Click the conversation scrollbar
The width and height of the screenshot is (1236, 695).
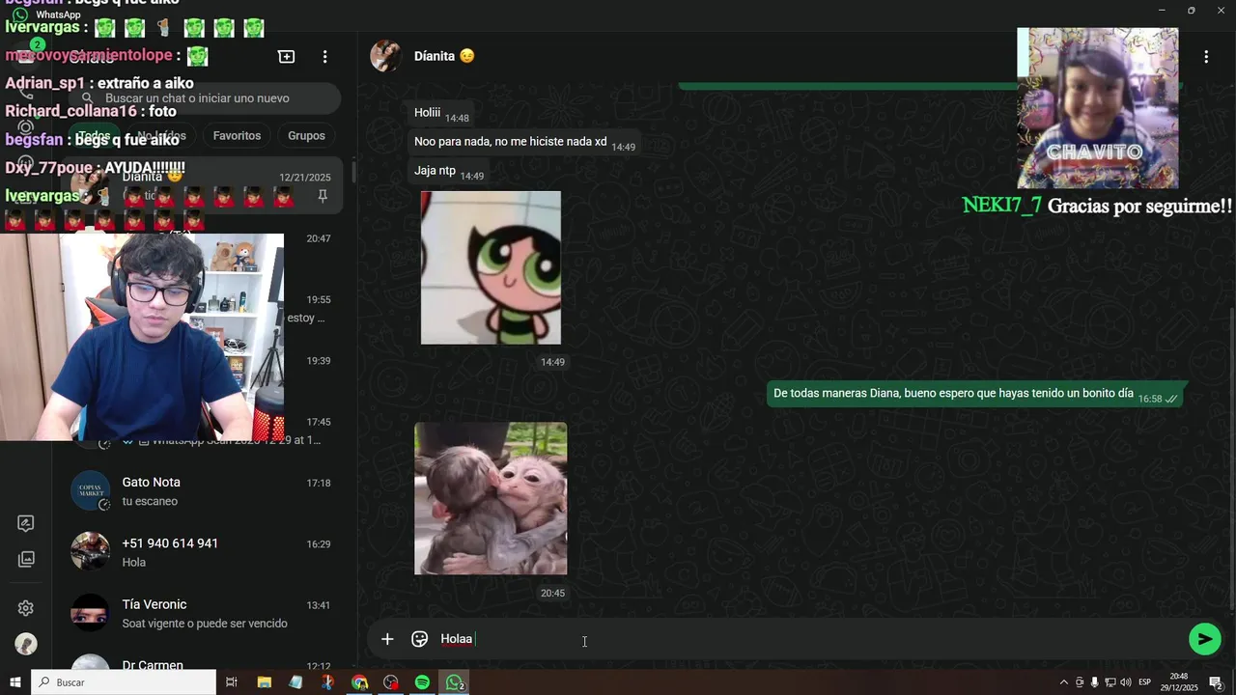pos(1232,459)
